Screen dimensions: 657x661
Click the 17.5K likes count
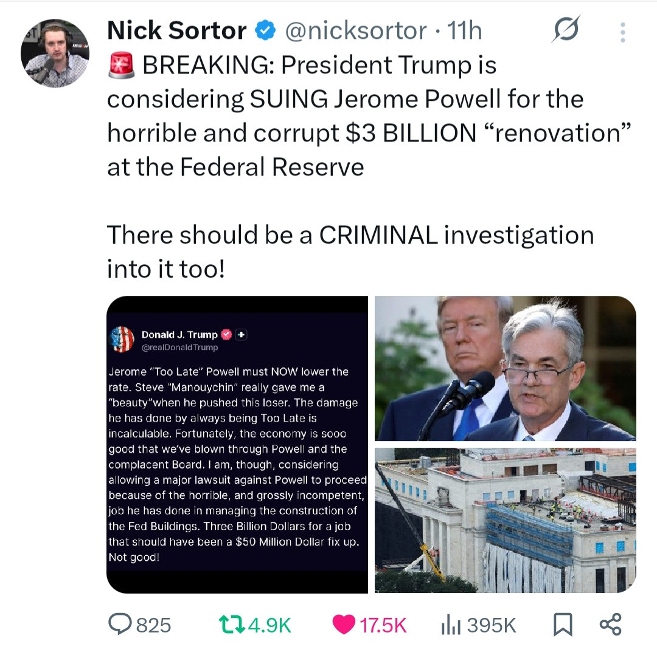[x=383, y=625]
